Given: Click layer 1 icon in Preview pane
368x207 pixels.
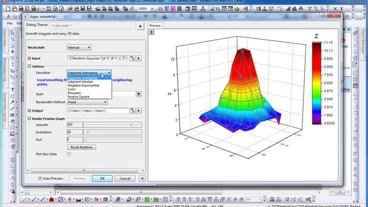Looking at the screenshot, I should (151, 32).
